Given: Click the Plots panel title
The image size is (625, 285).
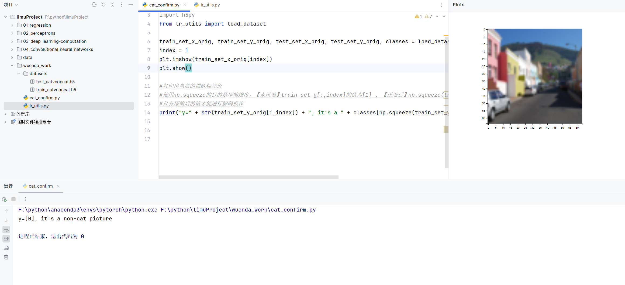Looking at the screenshot, I should 458,5.
